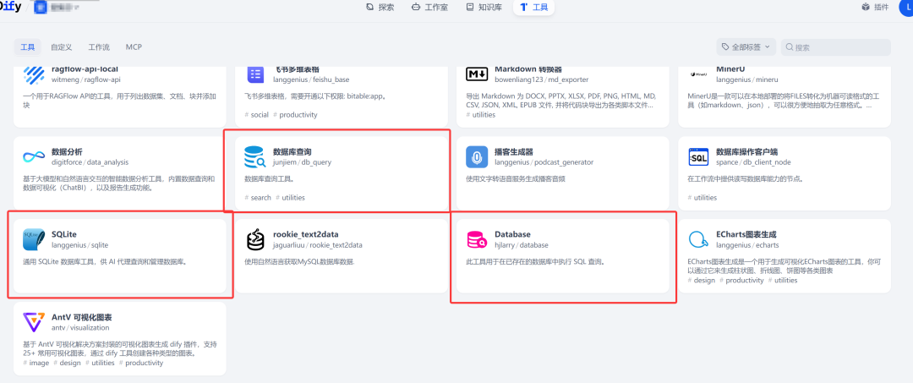Open the 数据库操作客户端 card title
The image size is (913, 383).
point(746,151)
